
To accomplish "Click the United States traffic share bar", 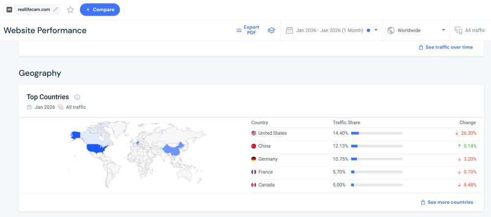I will point(377,133).
